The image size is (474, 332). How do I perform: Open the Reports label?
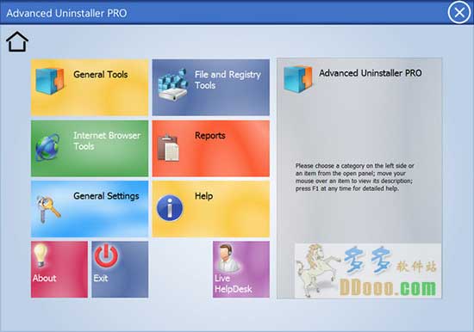[x=210, y=136]
